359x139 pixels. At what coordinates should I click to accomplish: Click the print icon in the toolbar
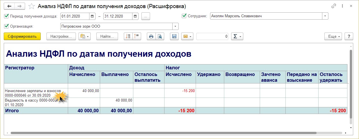(151, 37)
